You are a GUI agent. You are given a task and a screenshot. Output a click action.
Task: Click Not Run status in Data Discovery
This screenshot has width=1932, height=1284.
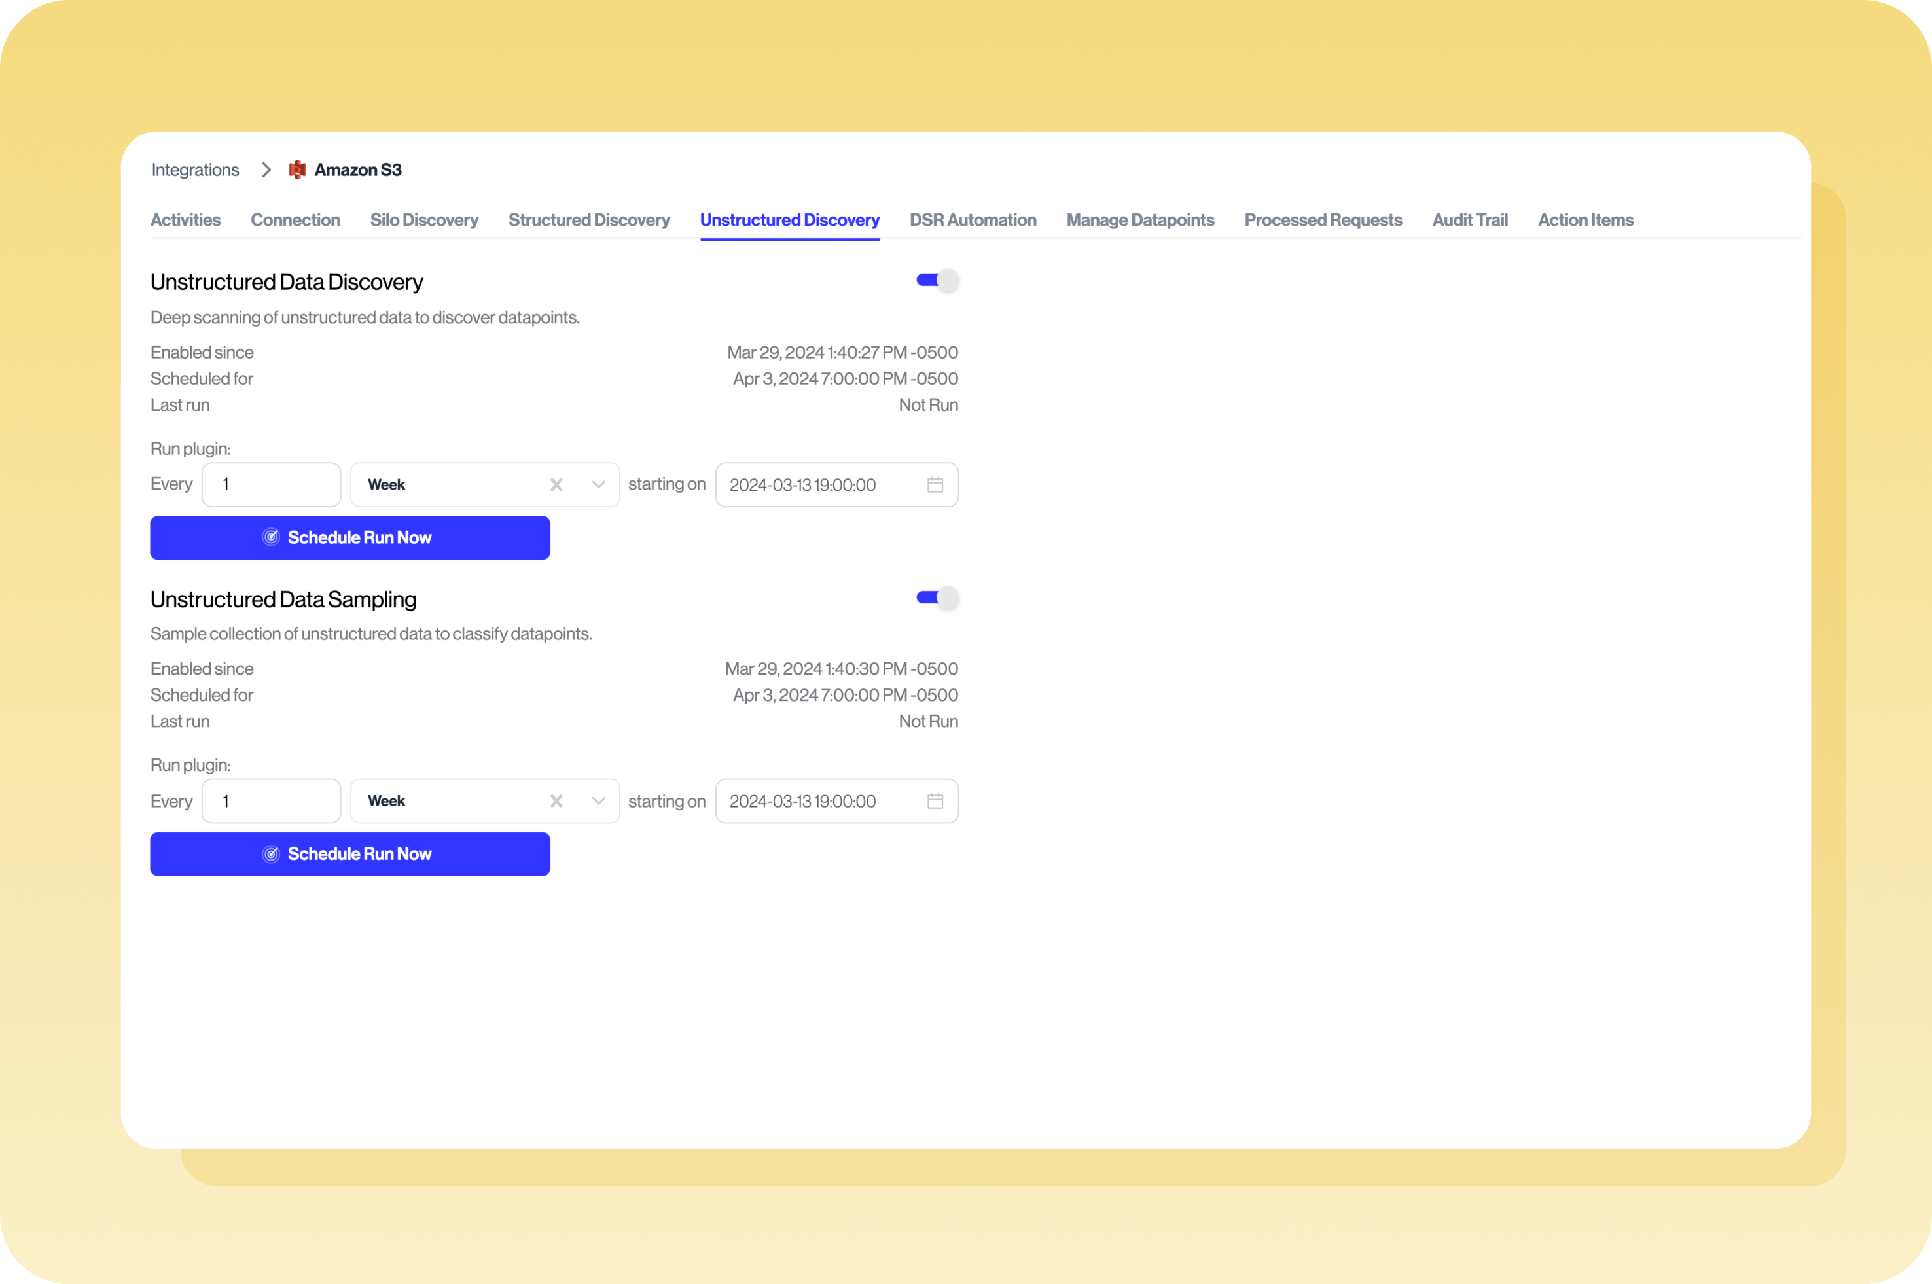(x=929, y=404)
